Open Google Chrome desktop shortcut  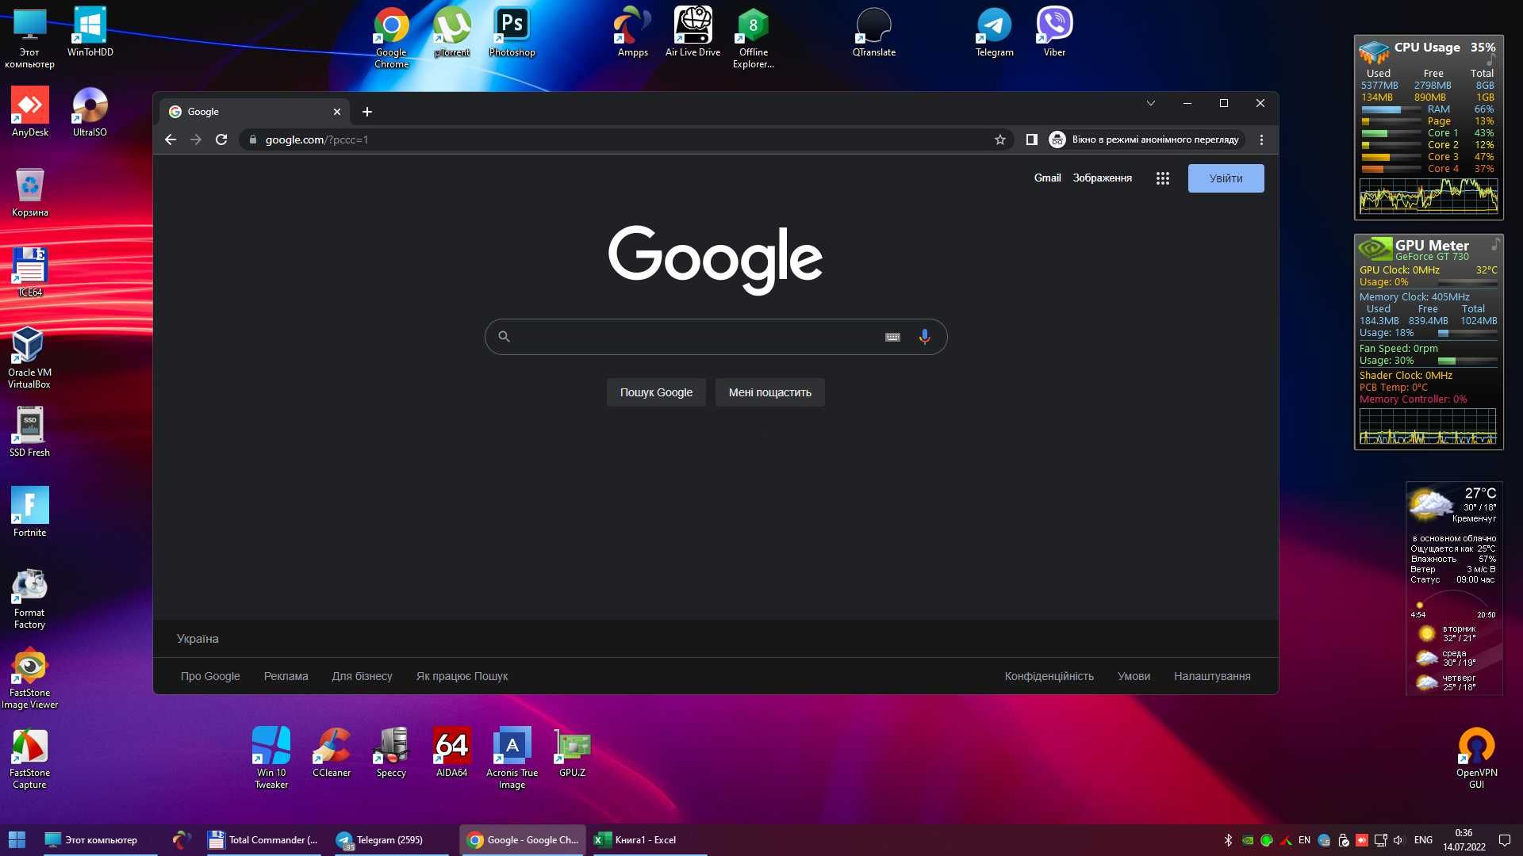[391, 36]
